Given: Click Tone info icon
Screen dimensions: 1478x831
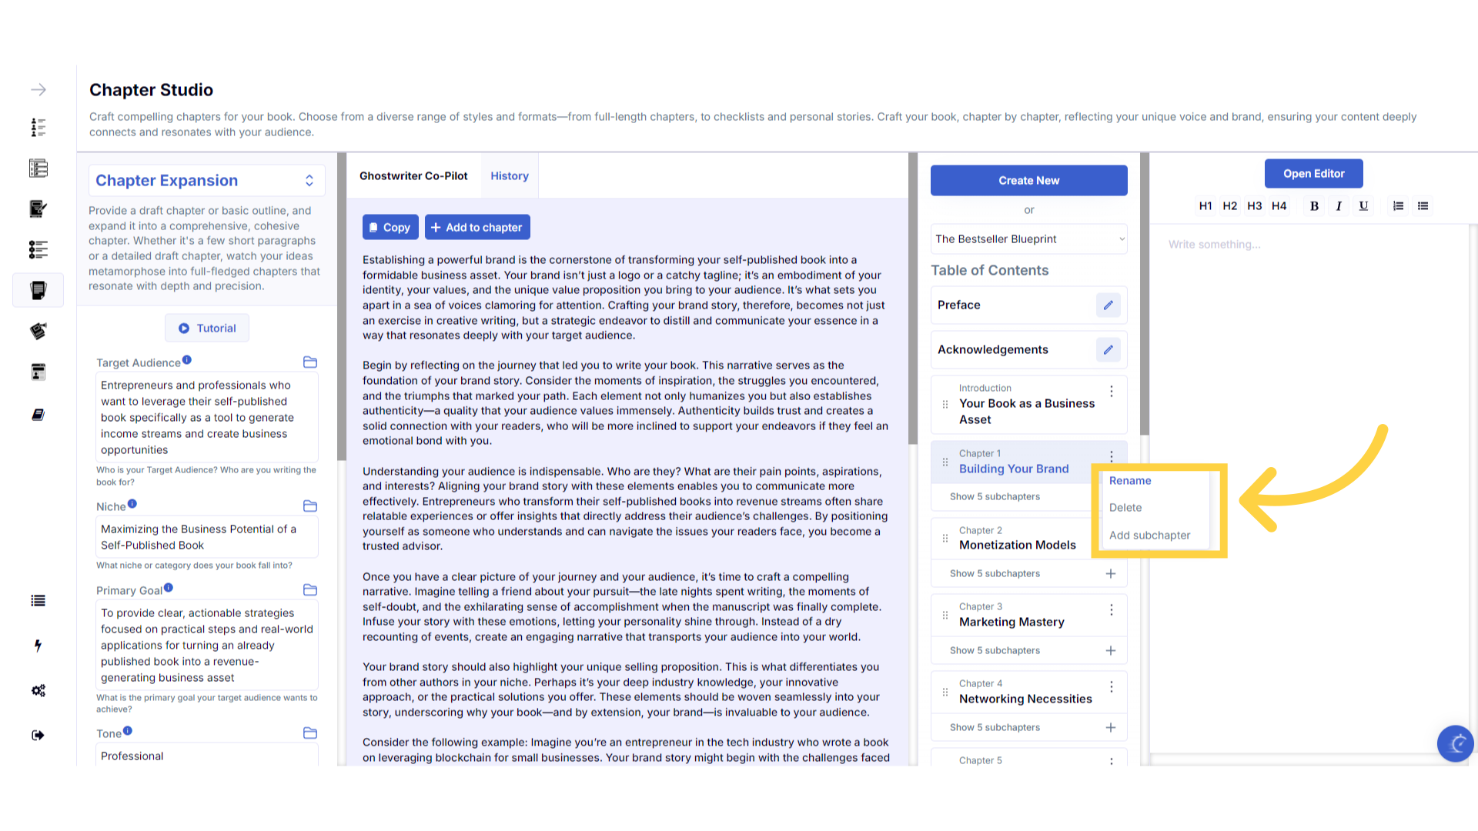Looking at the screenshot, I should 128,731.
